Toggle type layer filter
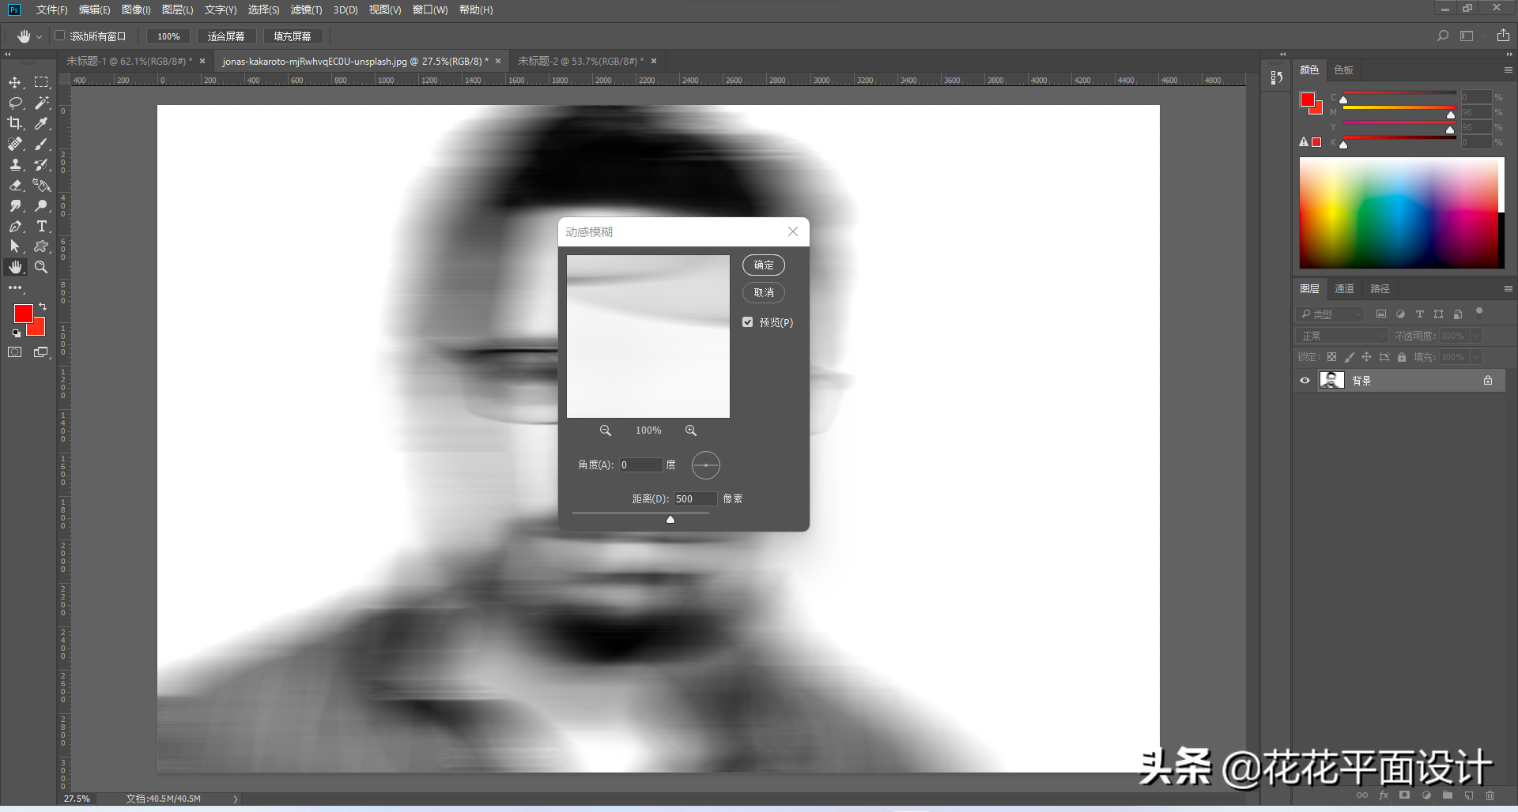 [x=1419, y=314]
